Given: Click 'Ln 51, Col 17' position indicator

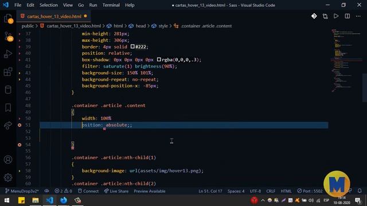Looking at the screenshot, I should (x=210, y=191).
